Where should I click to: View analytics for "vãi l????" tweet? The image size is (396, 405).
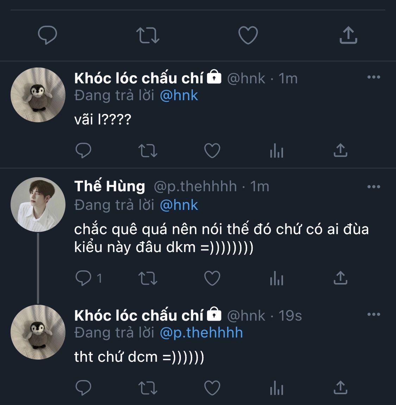coord(277,152)
